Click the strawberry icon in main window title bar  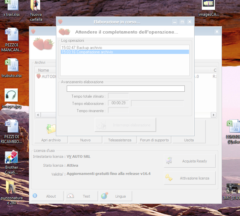coord(33,31)
